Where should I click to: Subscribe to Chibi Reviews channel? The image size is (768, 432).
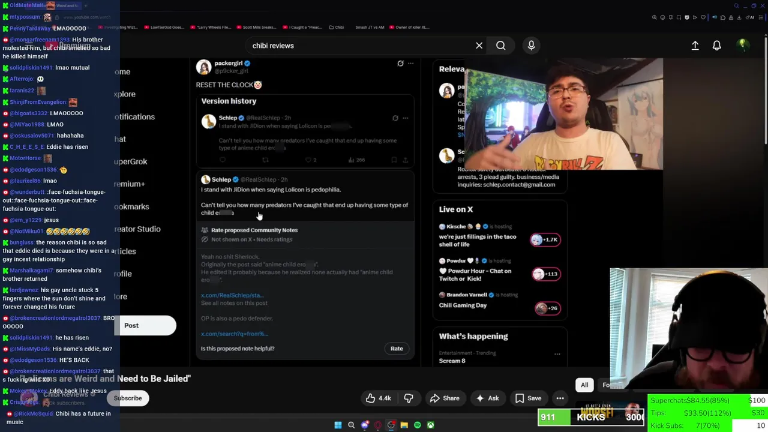tap(128, 398)
